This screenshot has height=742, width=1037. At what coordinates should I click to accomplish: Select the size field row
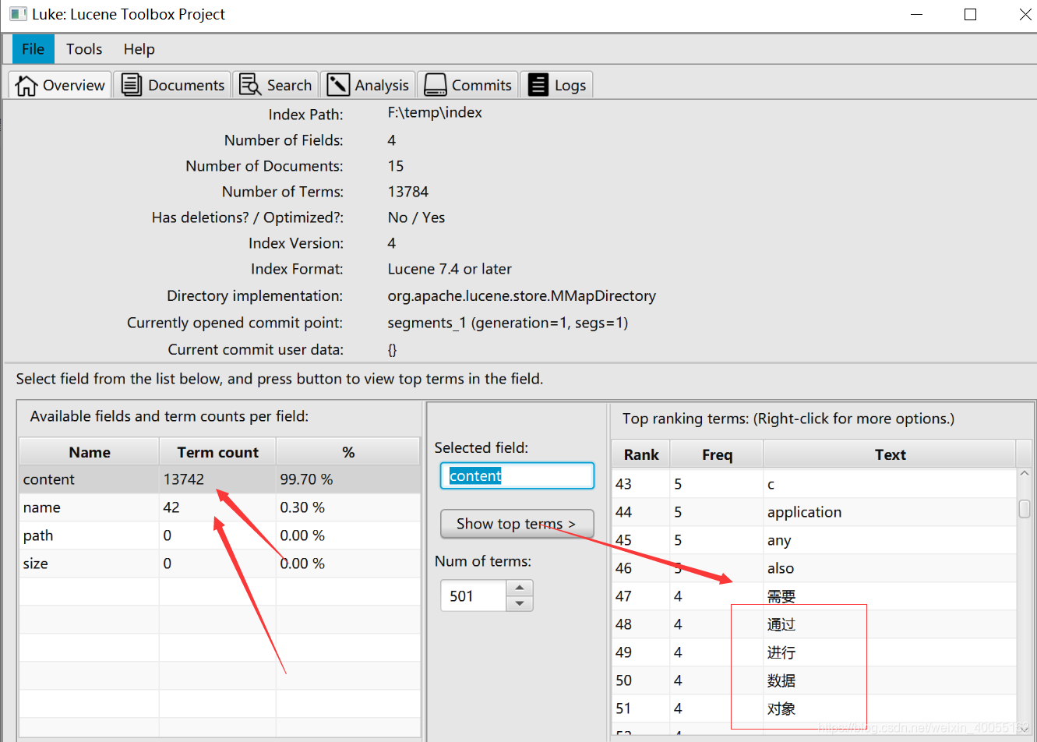pyautogui.click(x=220, y=564)
